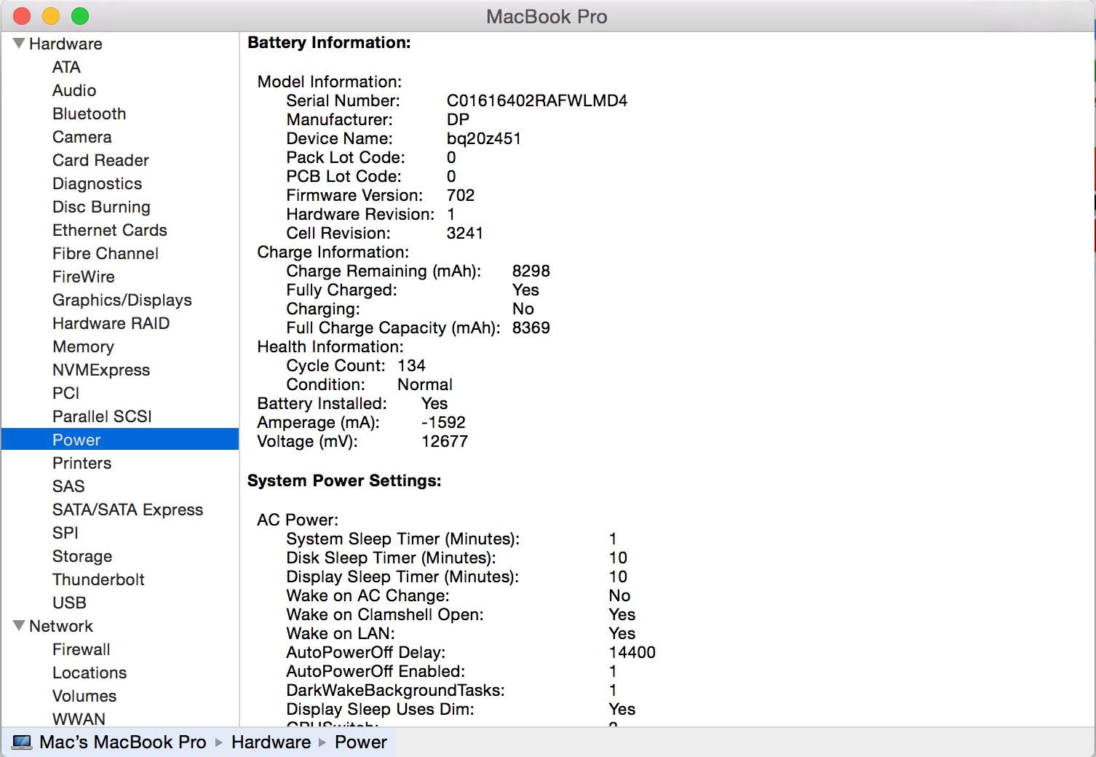Select SATA/SATA Express entry
Viewport: 1096px width, 757px height.
click(x=127, y=510)
